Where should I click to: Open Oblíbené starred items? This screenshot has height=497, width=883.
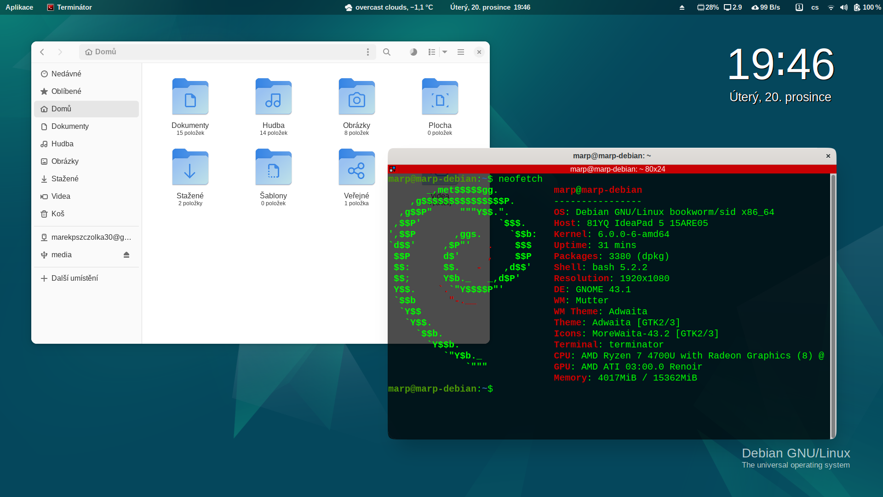[86, 91]
